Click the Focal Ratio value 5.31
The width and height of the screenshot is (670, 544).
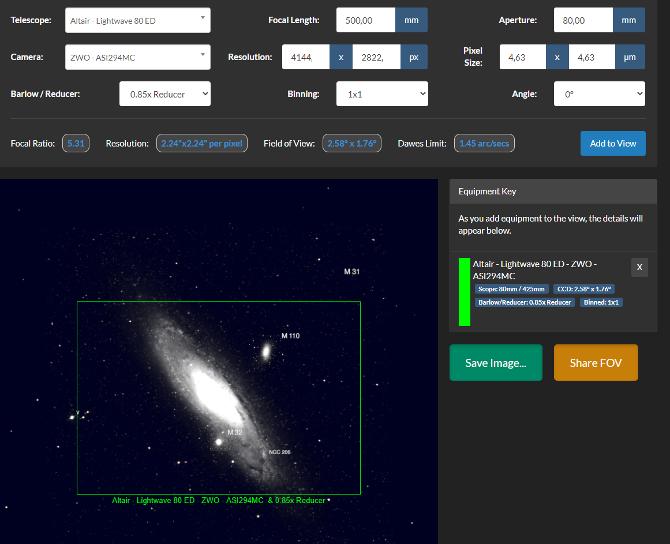[x=76, y=144]
